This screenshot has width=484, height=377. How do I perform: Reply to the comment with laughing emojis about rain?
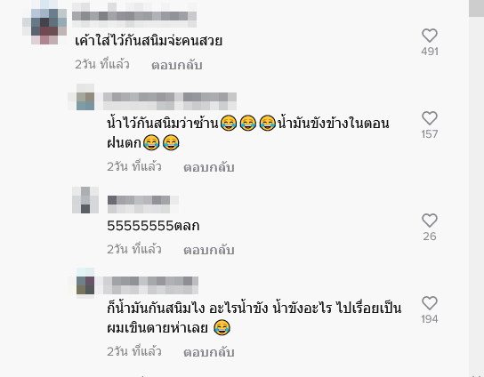pos(209,167)
